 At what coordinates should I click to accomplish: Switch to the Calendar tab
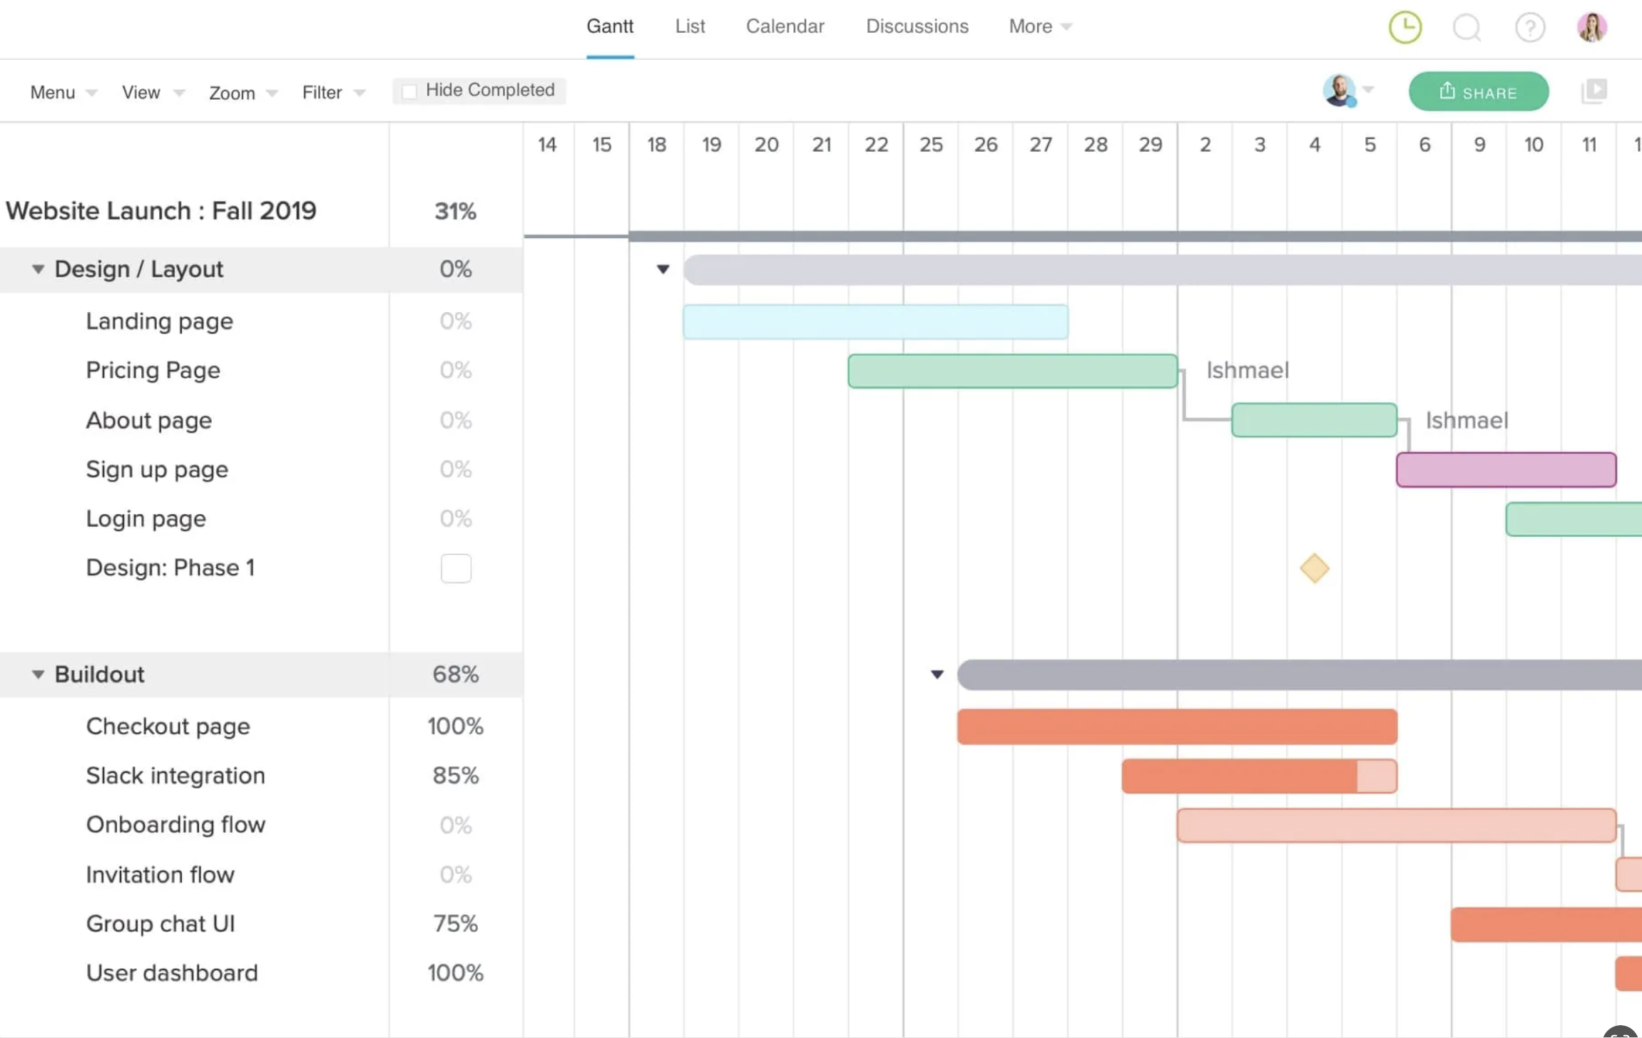click(x=785, y=26)
